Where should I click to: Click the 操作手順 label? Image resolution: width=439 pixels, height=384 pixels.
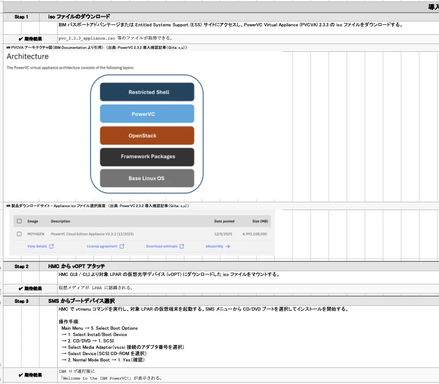(x=69, y=322)
